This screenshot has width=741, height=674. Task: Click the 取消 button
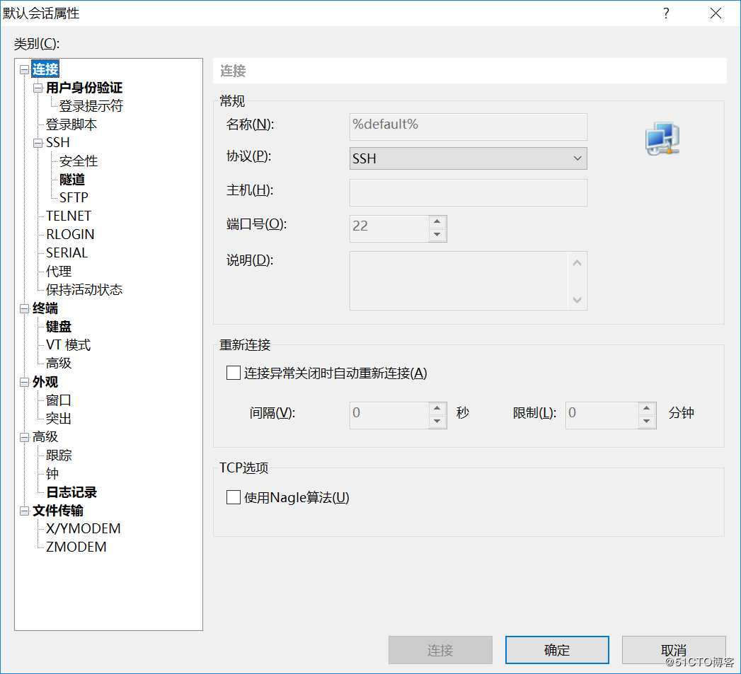tap(674, 650)
